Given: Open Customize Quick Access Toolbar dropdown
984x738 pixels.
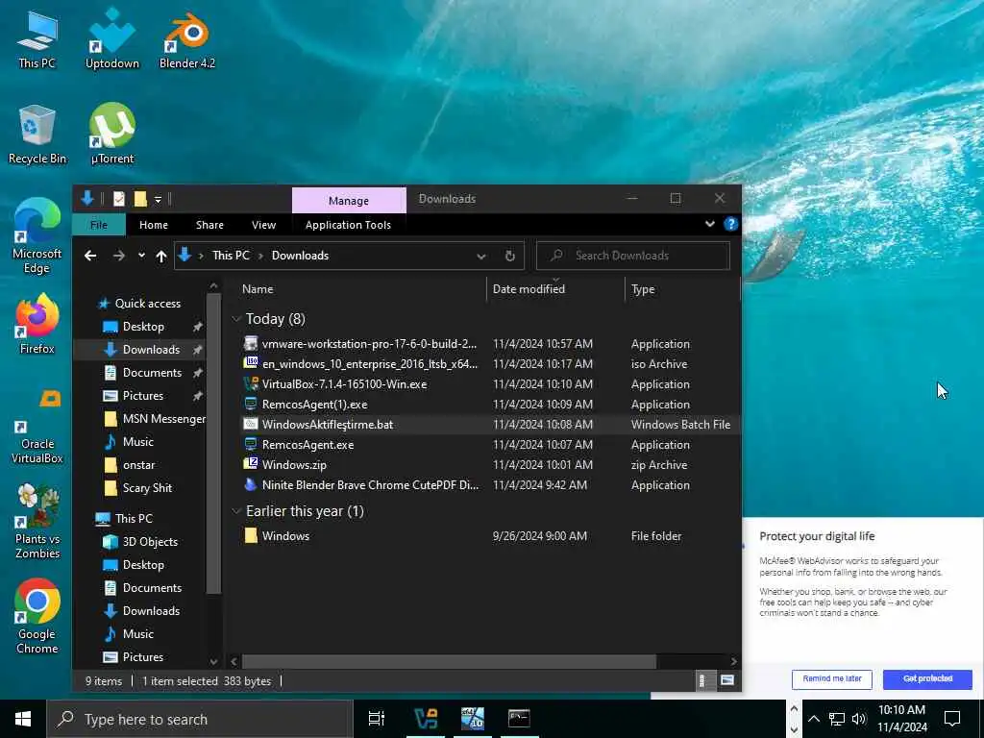Looking at the screenshot, I should coord(159,200).
